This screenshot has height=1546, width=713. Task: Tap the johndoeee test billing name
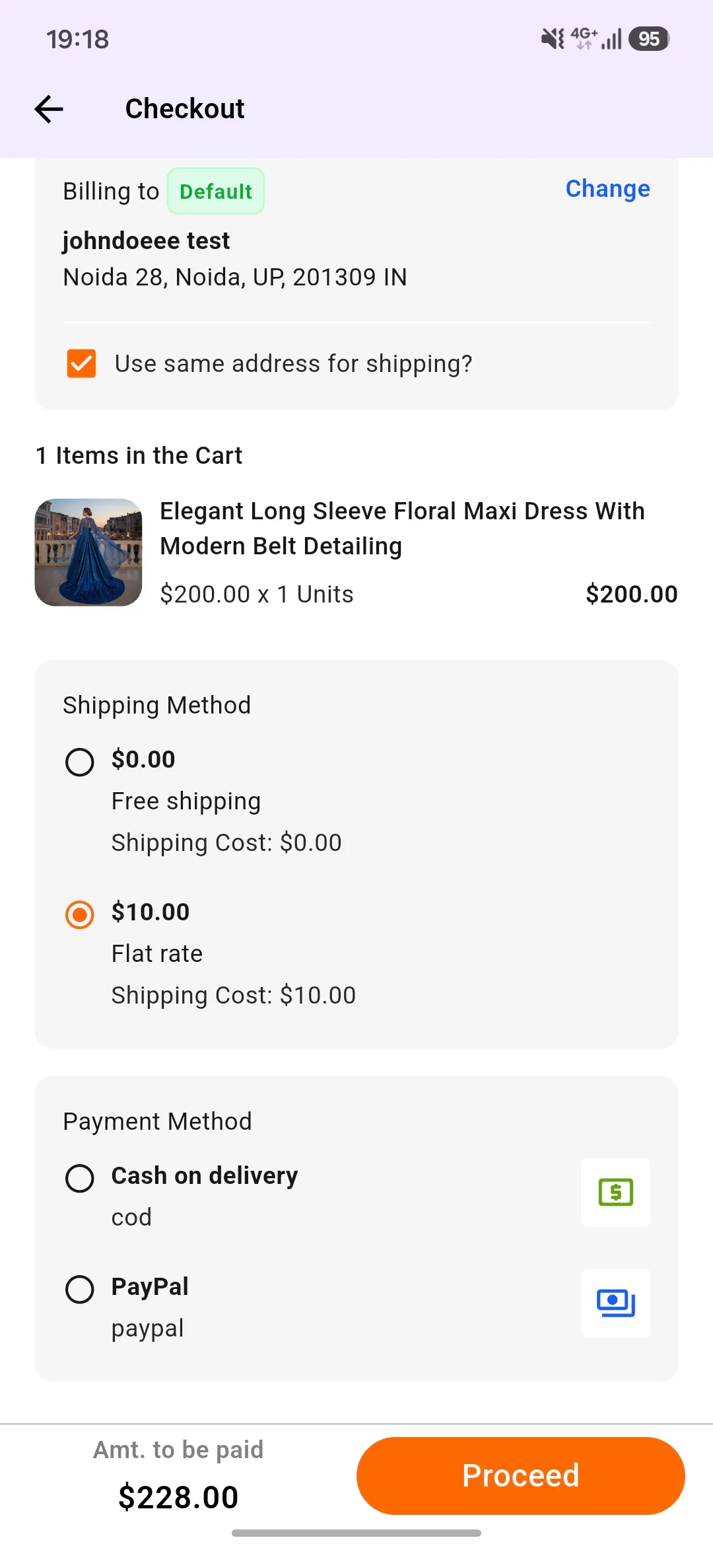coord(146,241)
